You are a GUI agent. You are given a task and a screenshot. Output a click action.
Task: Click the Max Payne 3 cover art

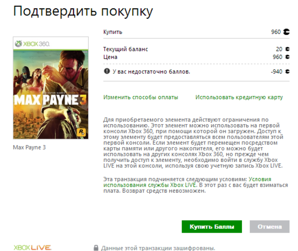[x=51, y=88]
